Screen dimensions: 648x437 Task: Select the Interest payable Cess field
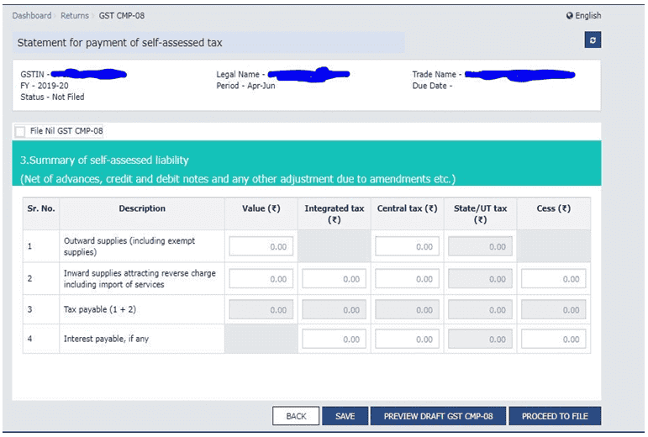pyautogui.click(x=553, y=340)
